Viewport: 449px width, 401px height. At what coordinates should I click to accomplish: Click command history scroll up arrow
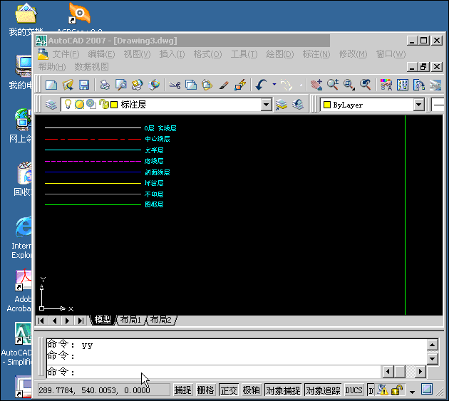pyautogui.click(x=433, y=345)
